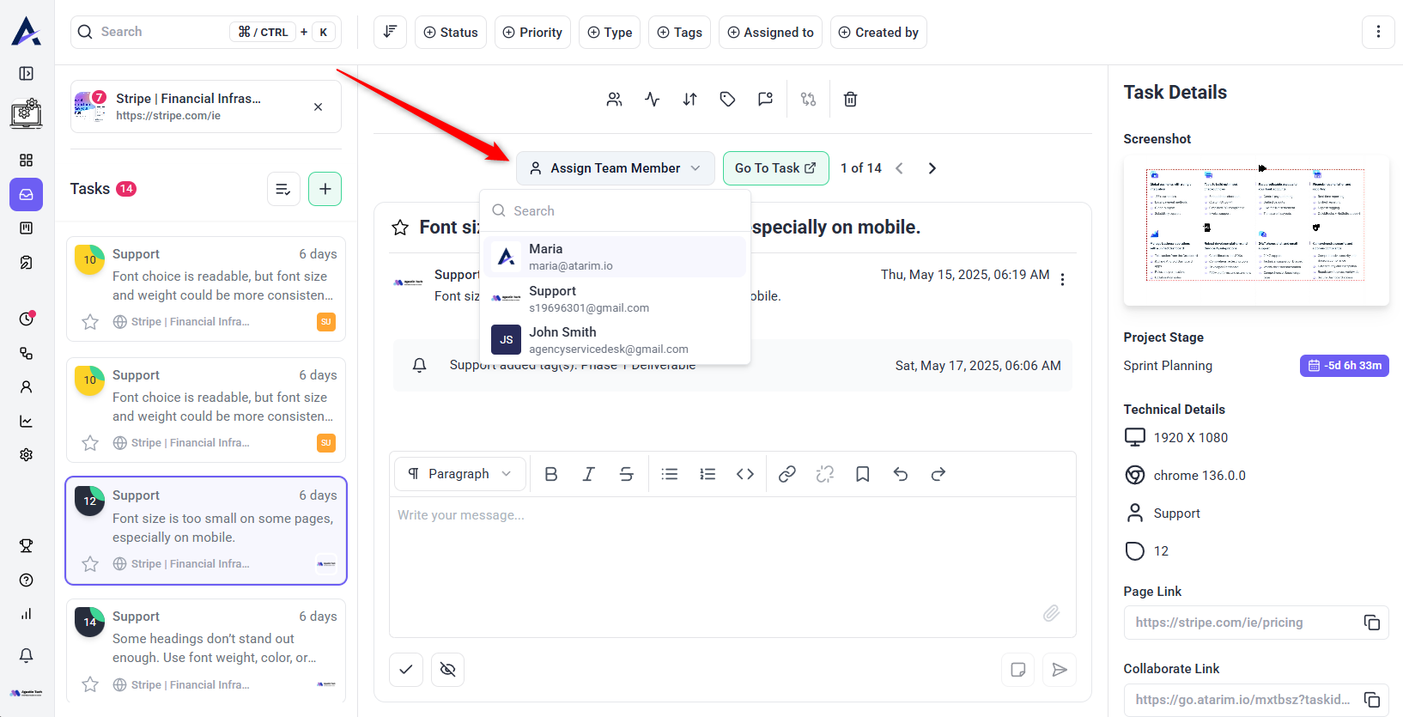Click the trash icon to delete task

850,100
